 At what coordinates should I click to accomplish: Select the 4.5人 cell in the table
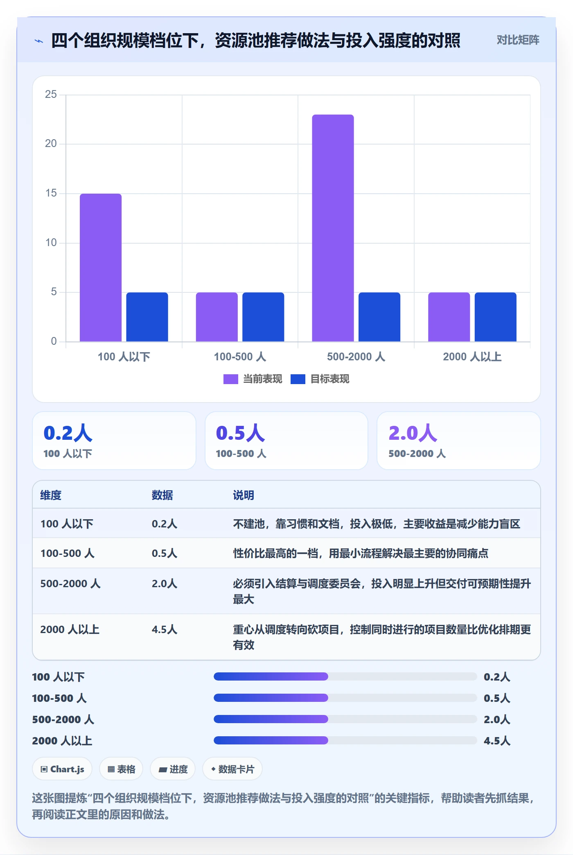(165, 629)
